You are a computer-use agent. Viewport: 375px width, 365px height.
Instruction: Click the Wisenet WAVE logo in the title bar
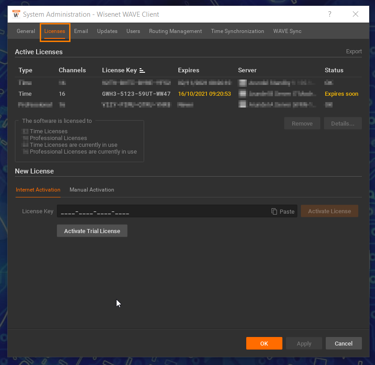pyautogui.click(x=17, y=14)
